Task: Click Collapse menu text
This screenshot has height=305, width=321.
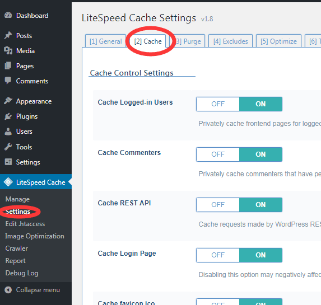Action: tap(38, 290)
